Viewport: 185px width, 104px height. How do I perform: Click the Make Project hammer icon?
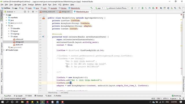(x=91, y=8)
